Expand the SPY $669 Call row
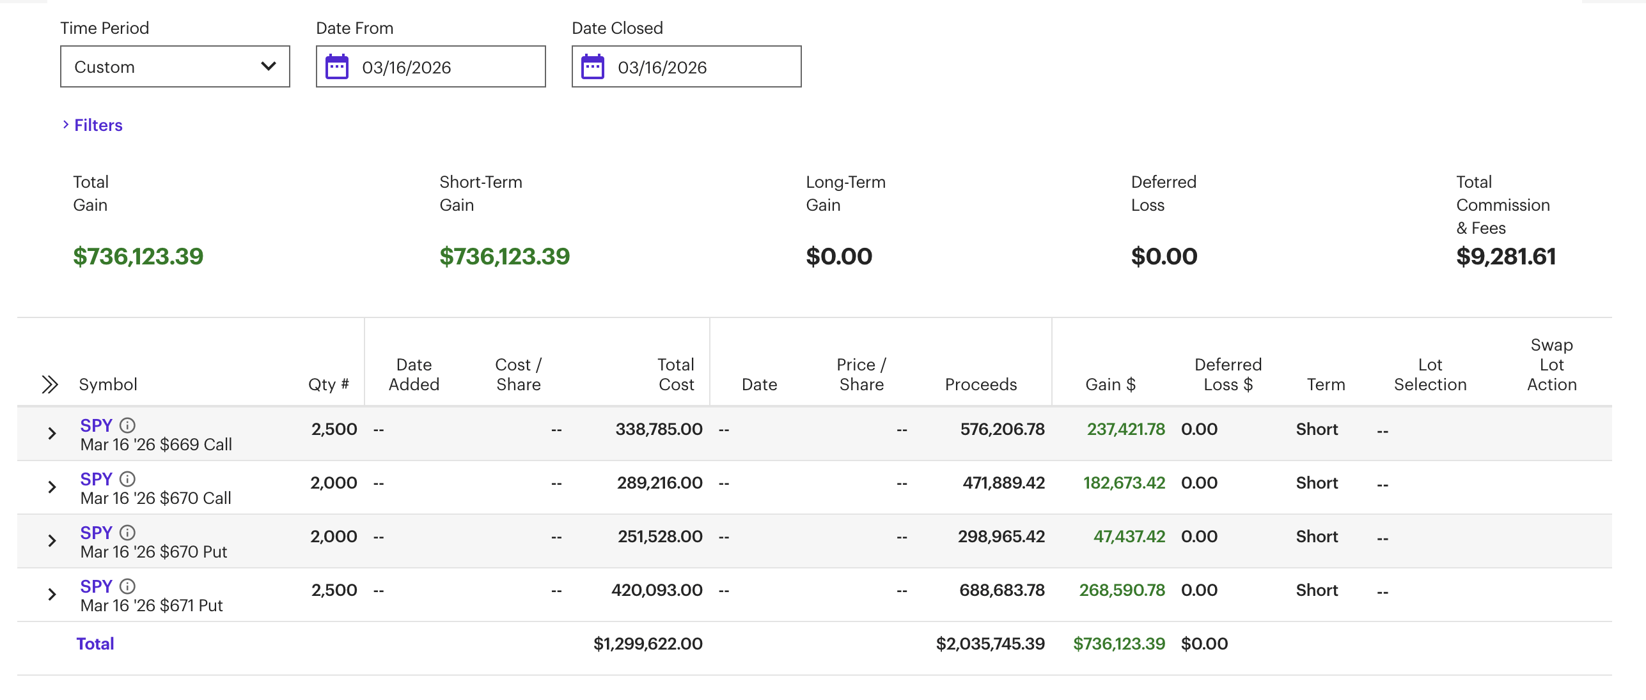 tap(52, 434)
